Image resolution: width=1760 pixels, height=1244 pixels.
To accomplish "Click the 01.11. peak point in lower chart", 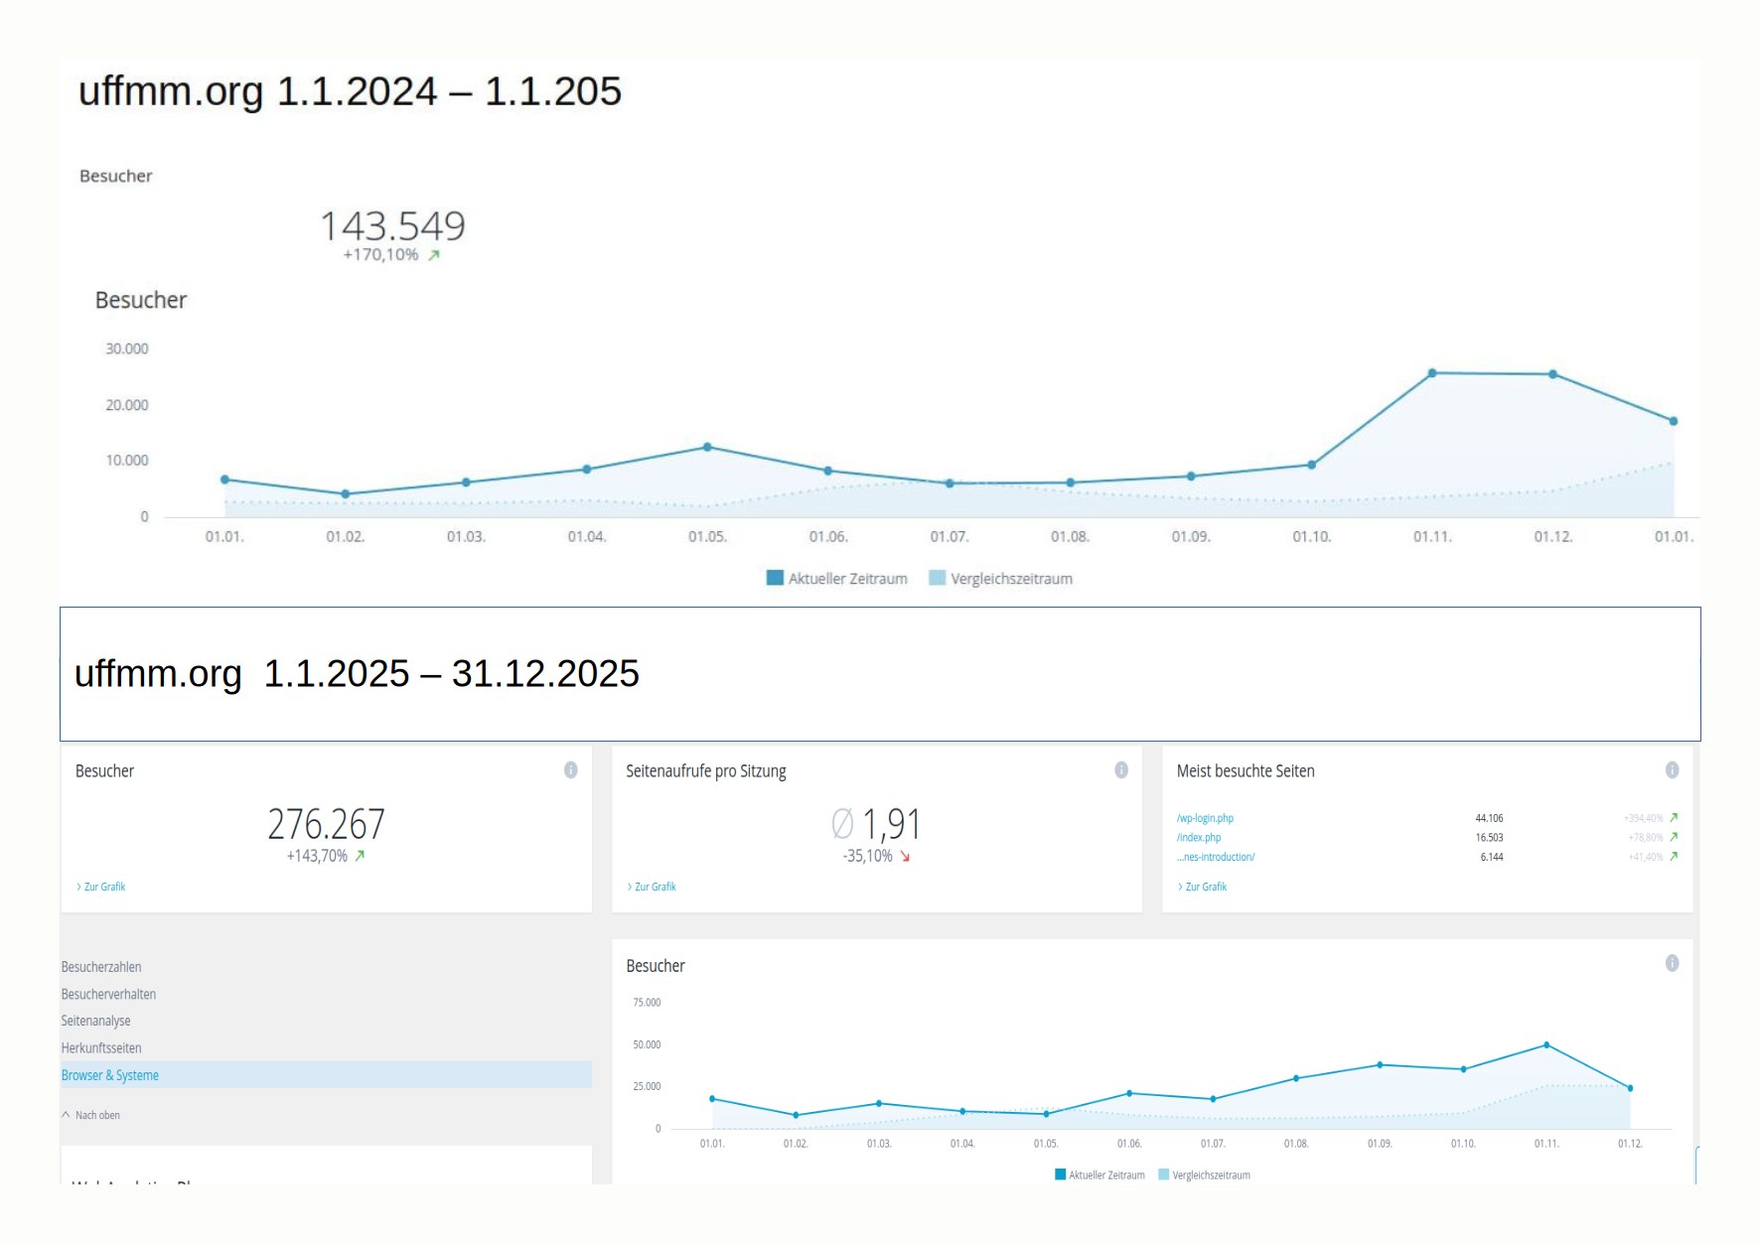I will tap(1546, 1045).
